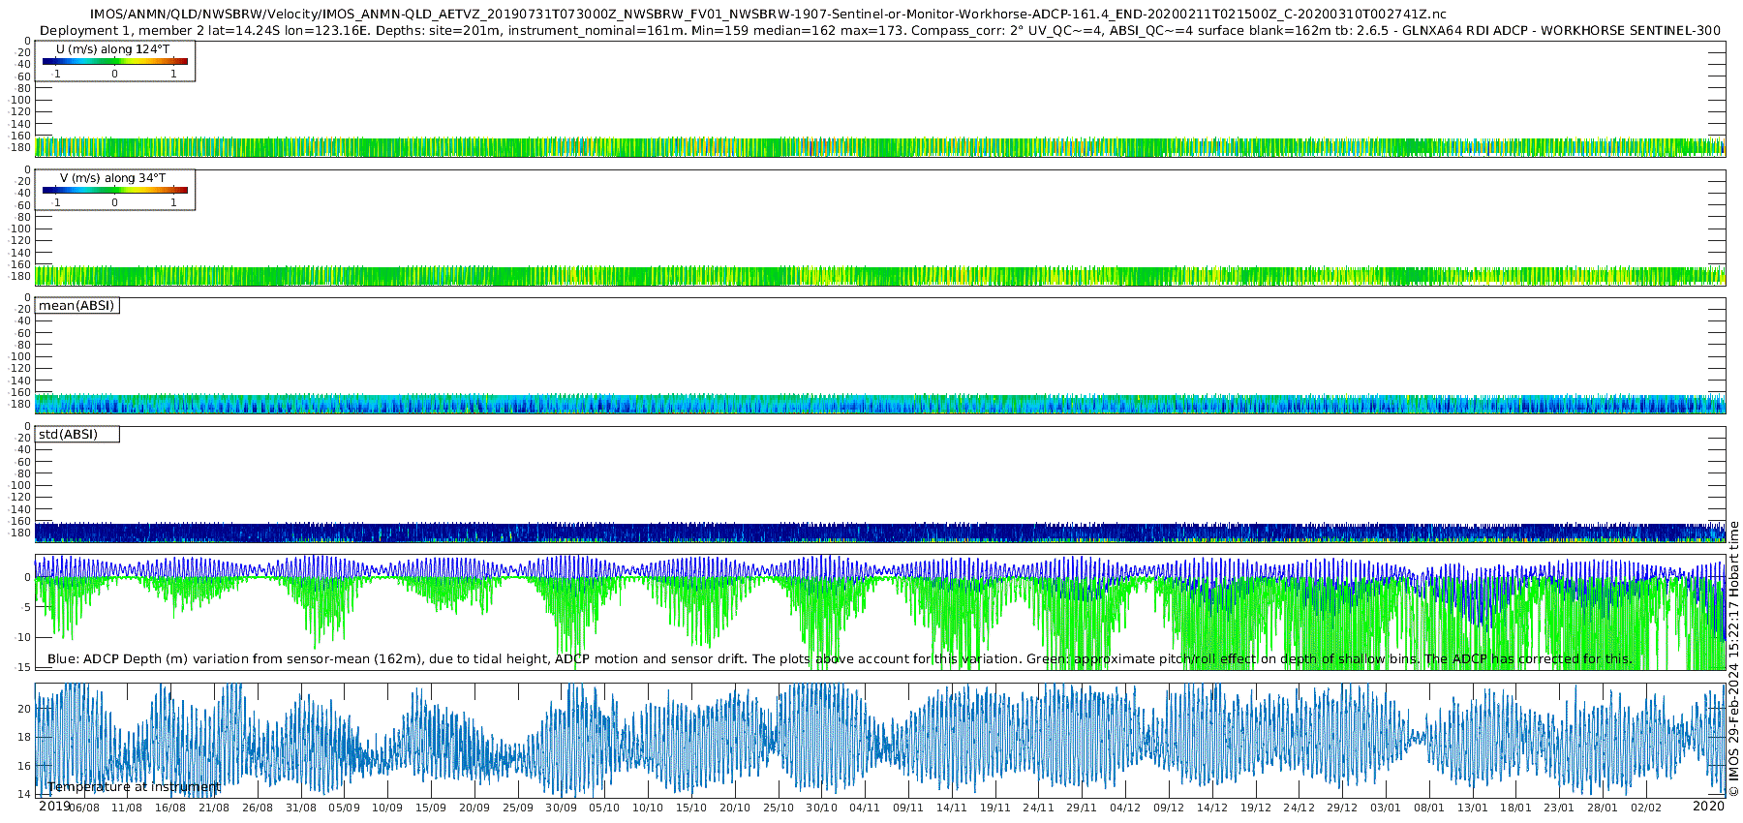Click the 15/09 date tick label
1743x823 pixels.
431,808
